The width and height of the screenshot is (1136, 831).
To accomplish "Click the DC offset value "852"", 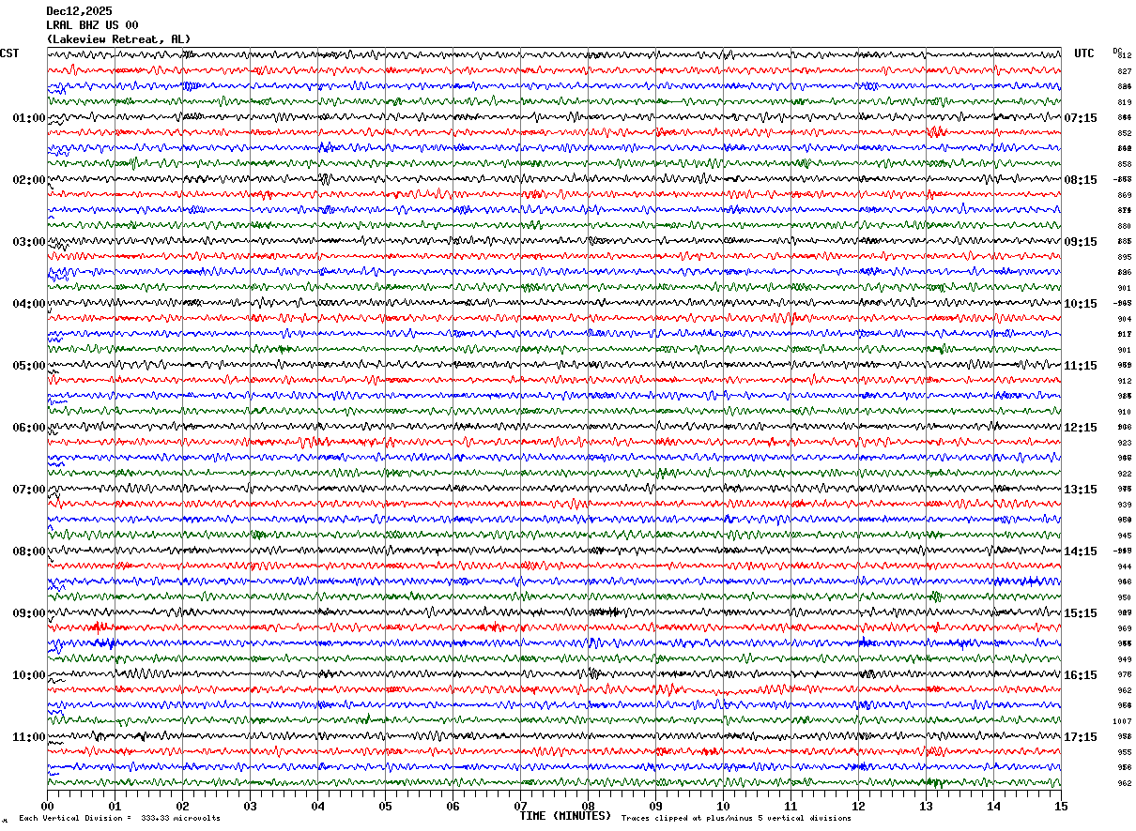I will point(1124,133).
